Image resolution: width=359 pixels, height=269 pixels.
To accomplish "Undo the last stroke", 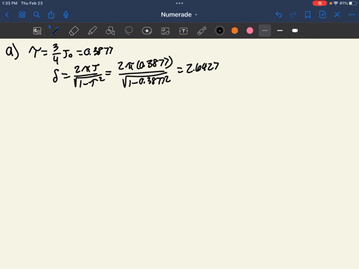I will [x=279, y=15].
